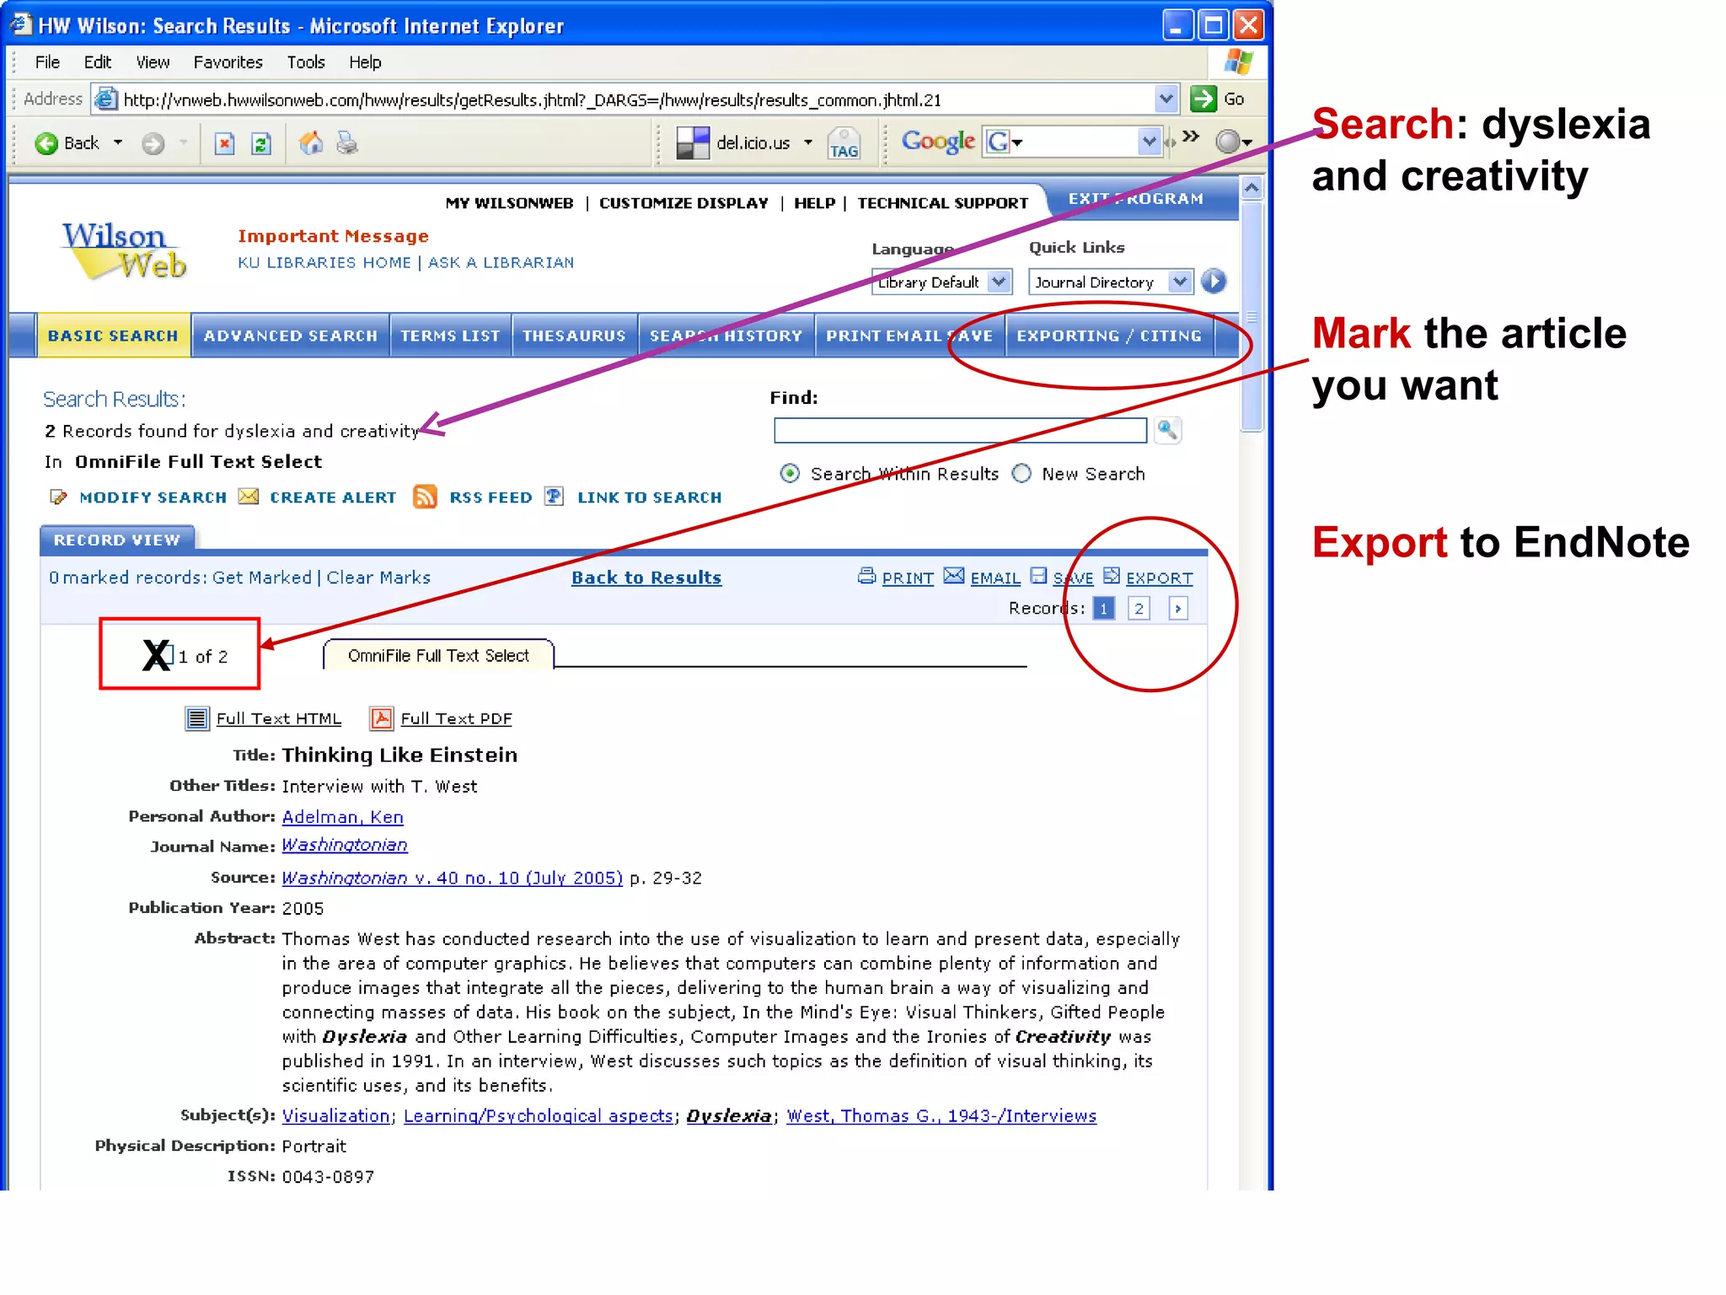Switch to the Thesaurus tab
Viewport: 1726px width, 1295px height.
click(x=574, y=336)
